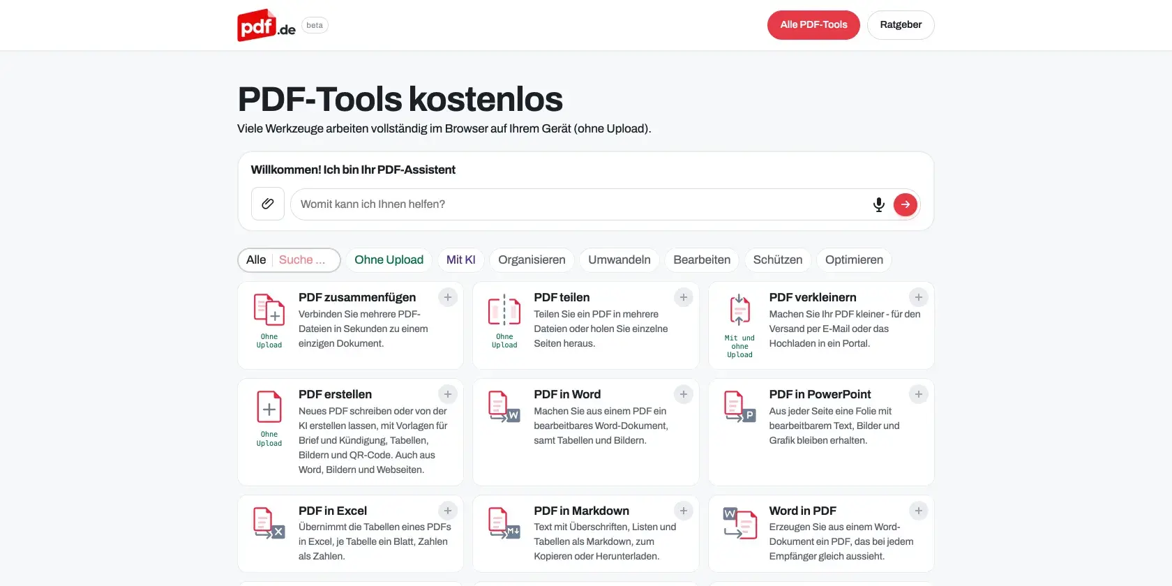Viewport: 1172px width, 586px height.
Task: Select the Alle filter
Action: click(256, 260)
